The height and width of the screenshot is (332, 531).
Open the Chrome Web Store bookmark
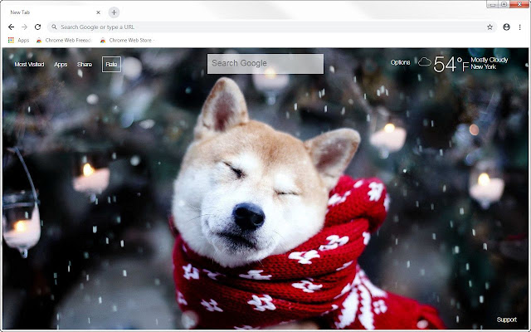127,40
